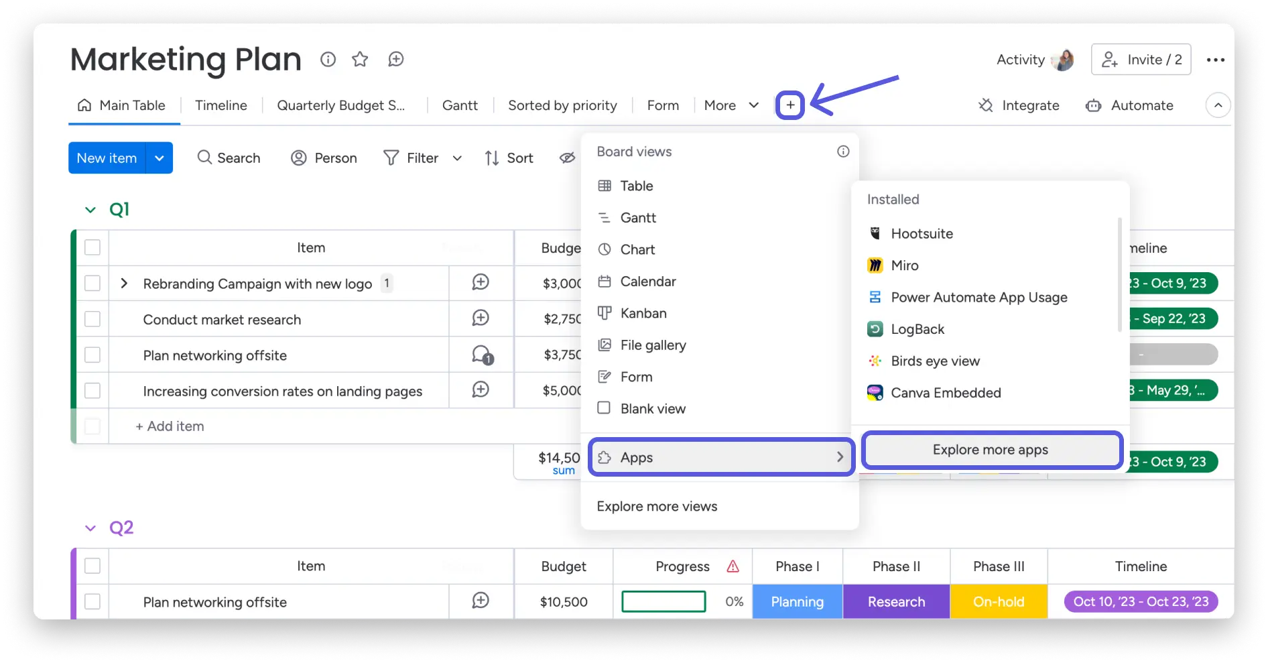1268x663 pixels.
Task: Check Increasing conversion rates row checkbox
Action: [92, 390]
